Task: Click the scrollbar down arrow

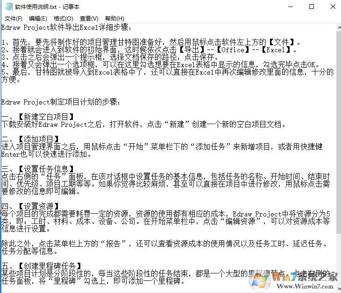Action: (x=339, y=288)
